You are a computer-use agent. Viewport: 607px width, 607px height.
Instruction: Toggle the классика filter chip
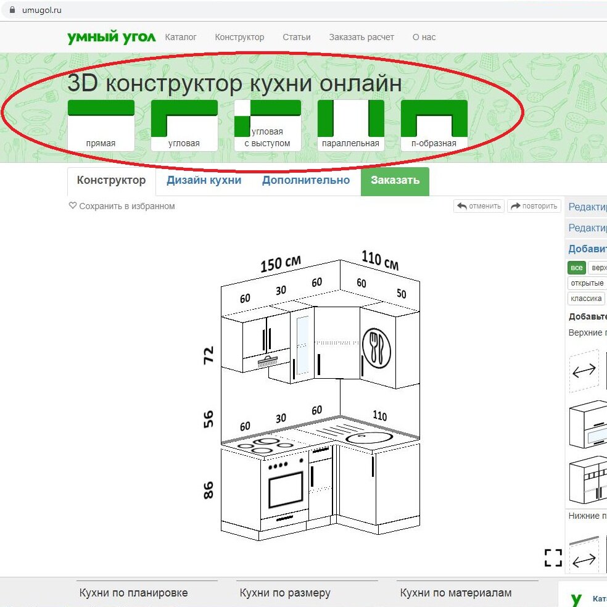tap(586, 299)
